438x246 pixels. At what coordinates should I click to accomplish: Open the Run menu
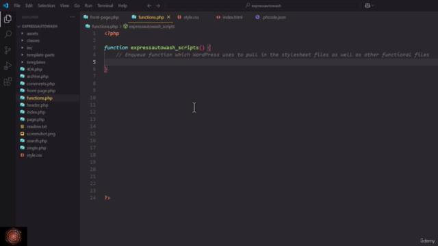[x=88, y=5]
